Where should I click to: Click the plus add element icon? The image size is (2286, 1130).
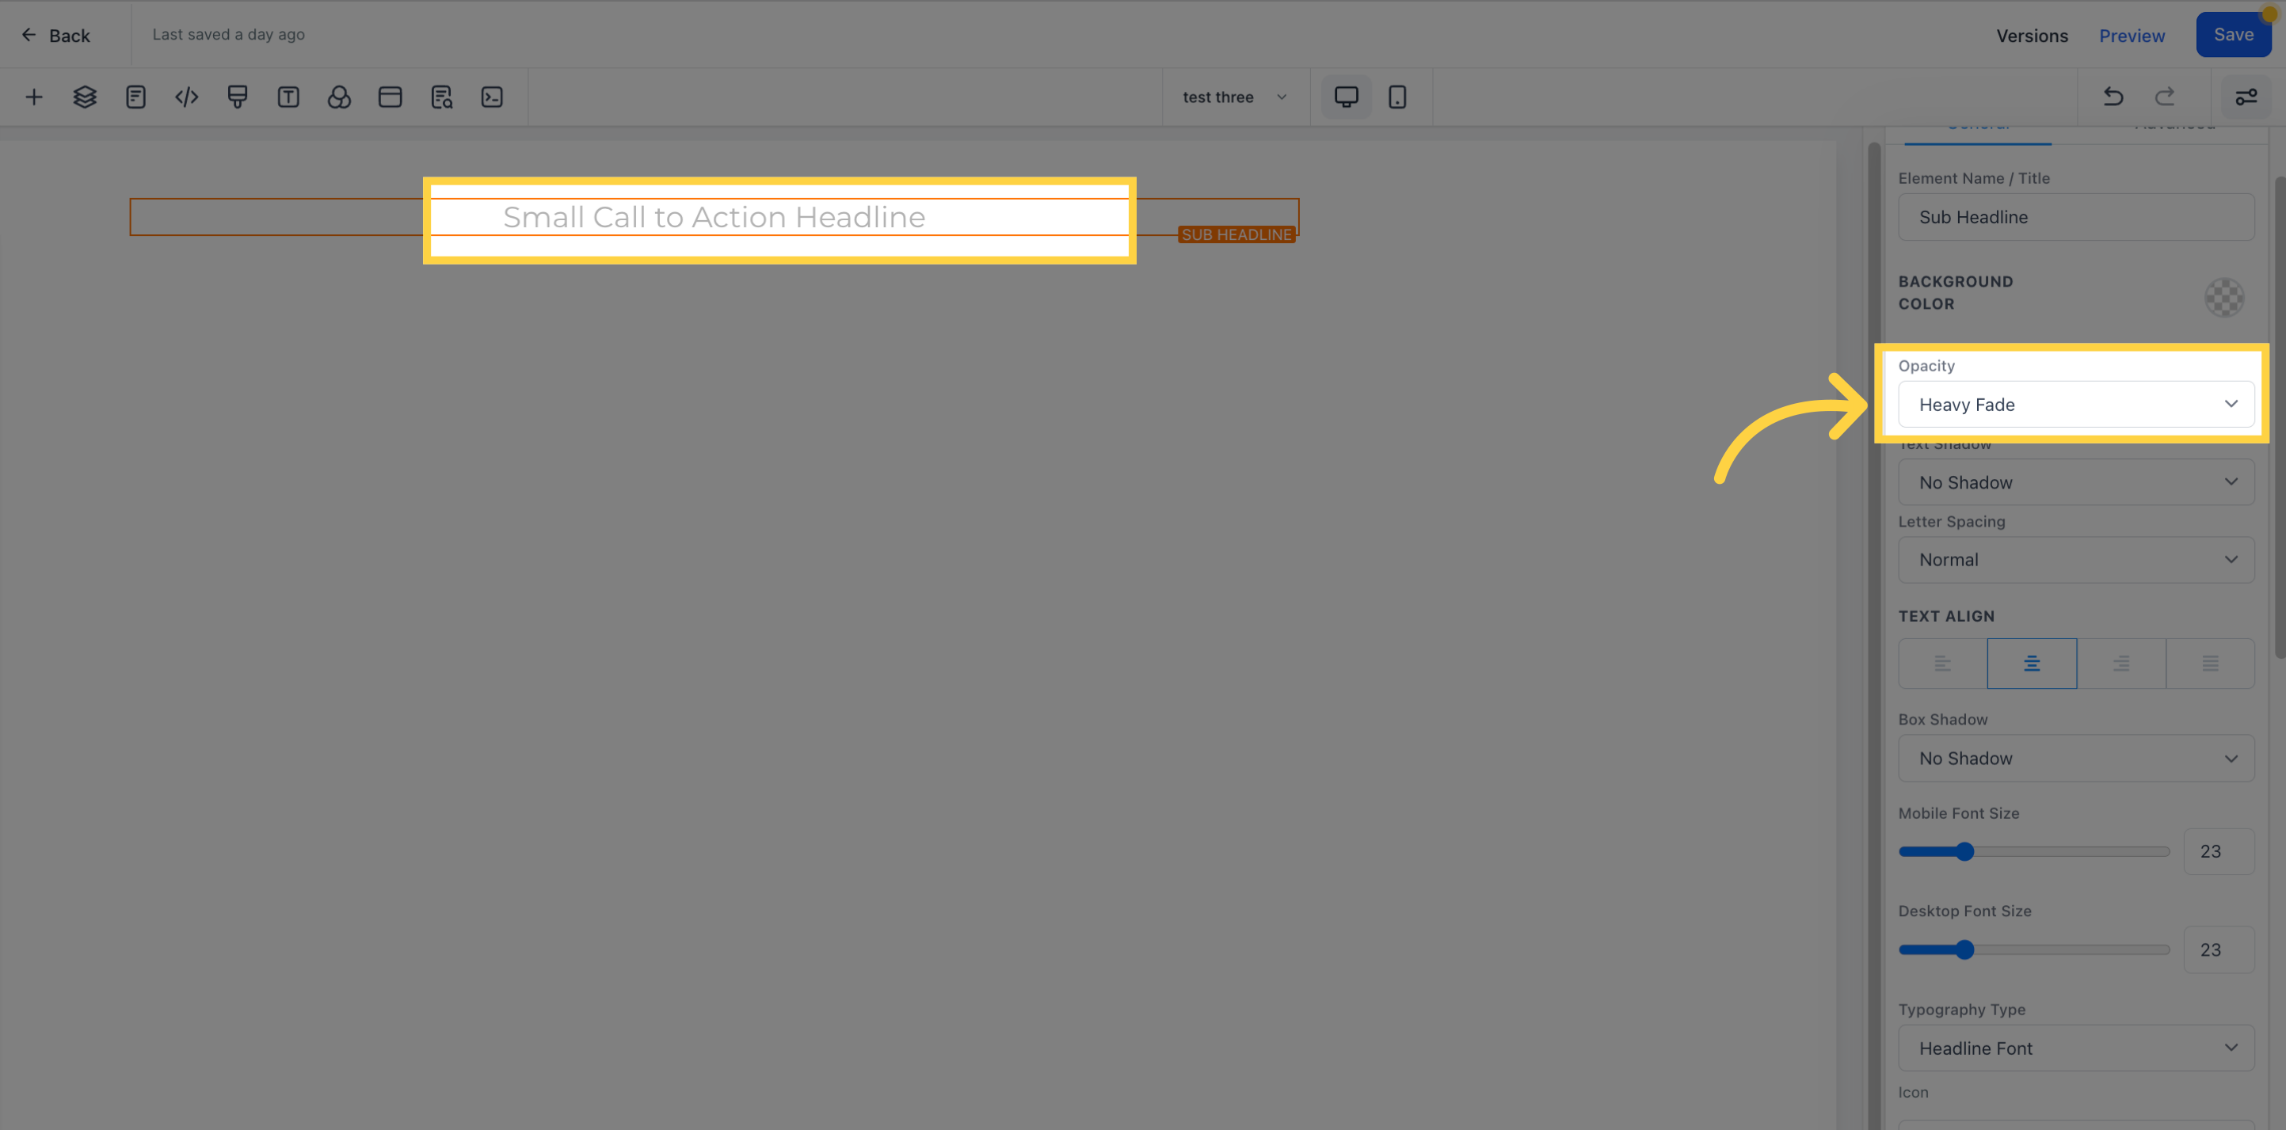click(x=34, y=97)
